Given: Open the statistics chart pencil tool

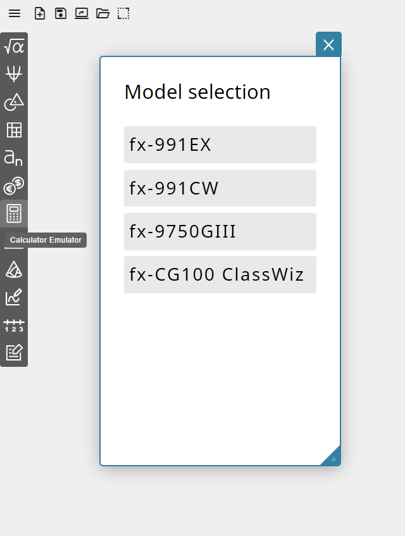Looking at the screenshot, I should click(14, 297).
